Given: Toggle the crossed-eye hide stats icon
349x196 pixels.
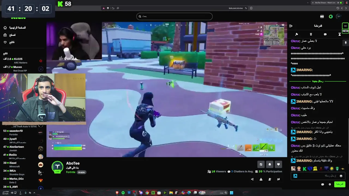Looking at the screenshot, I should click(x=278, y=179).
